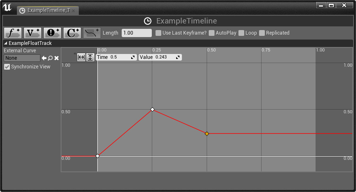Browse to External Curve magnifier icon
This screenshot has height=192, width=356.
(x=50, y=58)
